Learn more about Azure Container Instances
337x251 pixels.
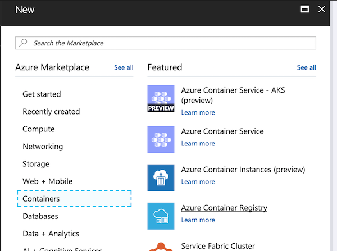pyautogui.click(x=198, y=181)
